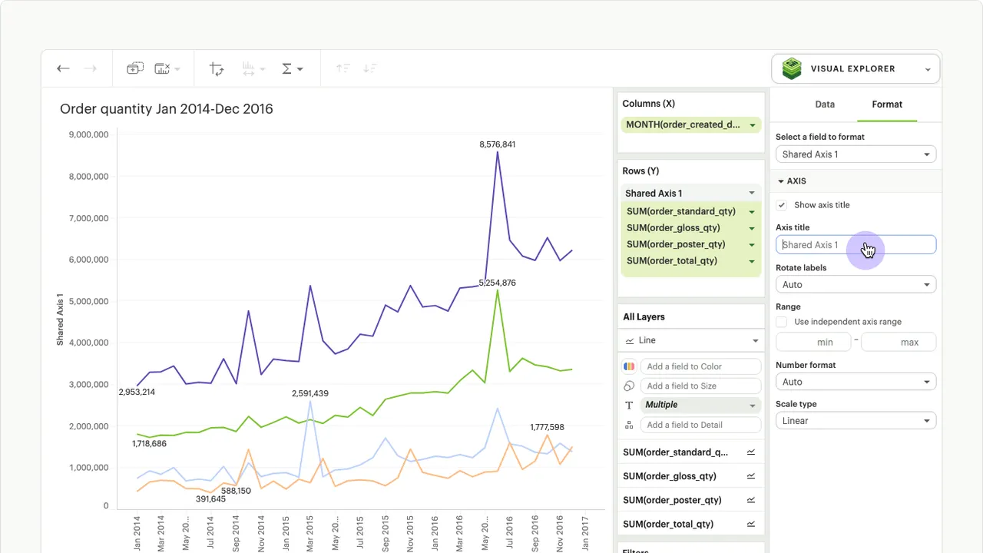
Task: Click the Rows (Y) heading
Action: tap(640, 171)
